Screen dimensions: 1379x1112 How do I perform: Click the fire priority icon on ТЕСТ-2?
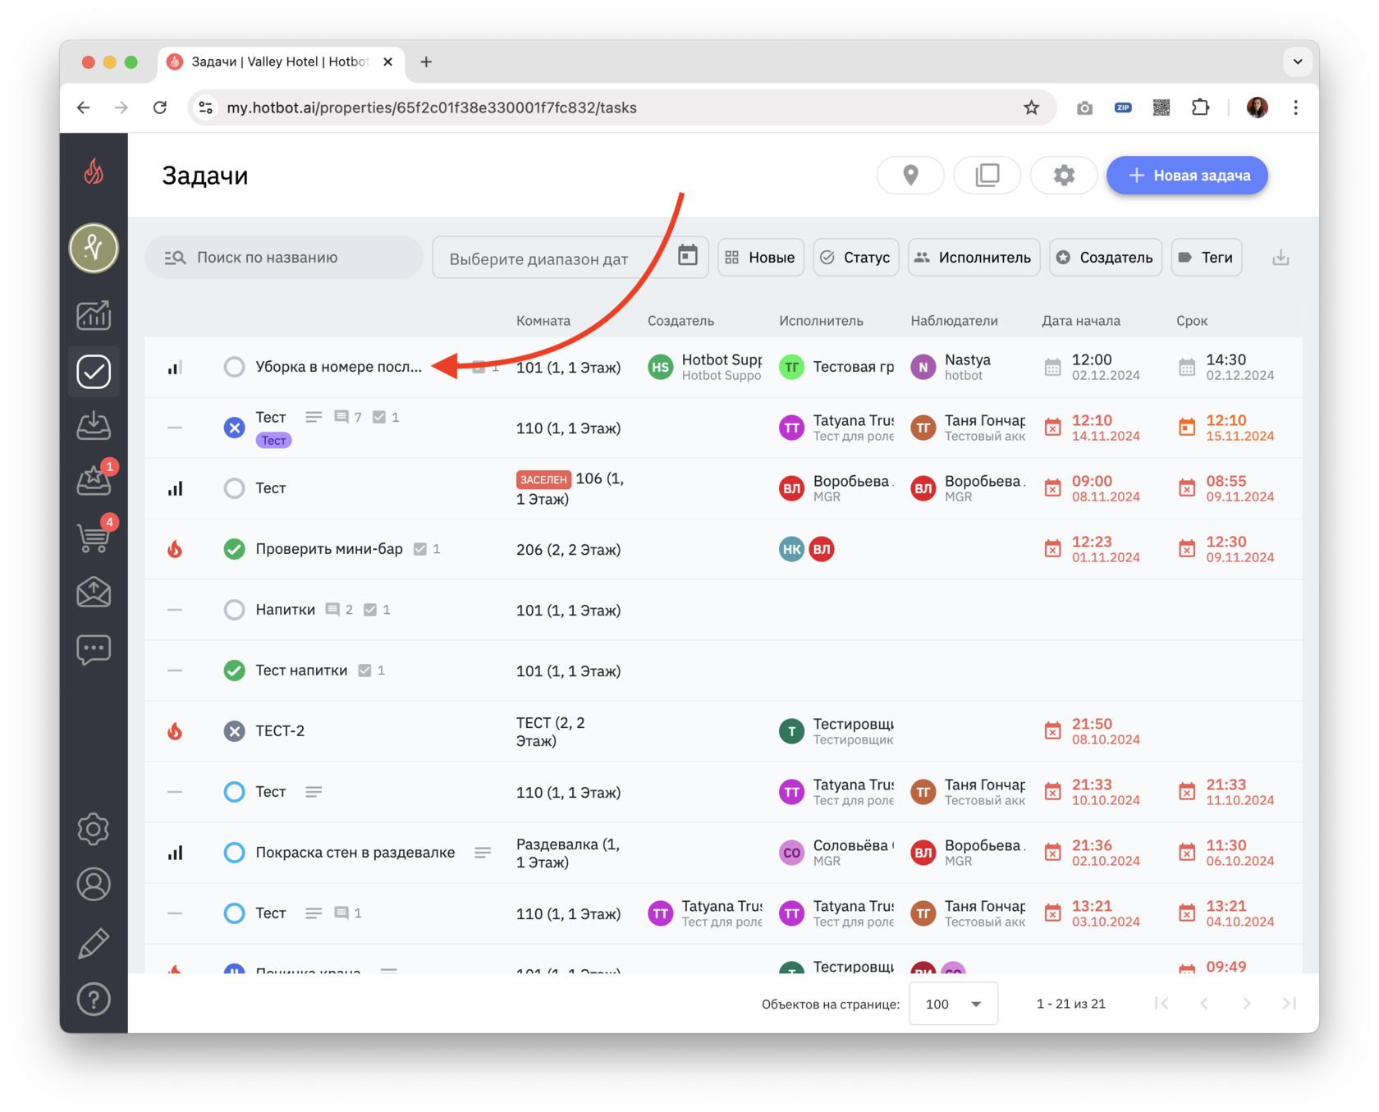coord(175,731)
